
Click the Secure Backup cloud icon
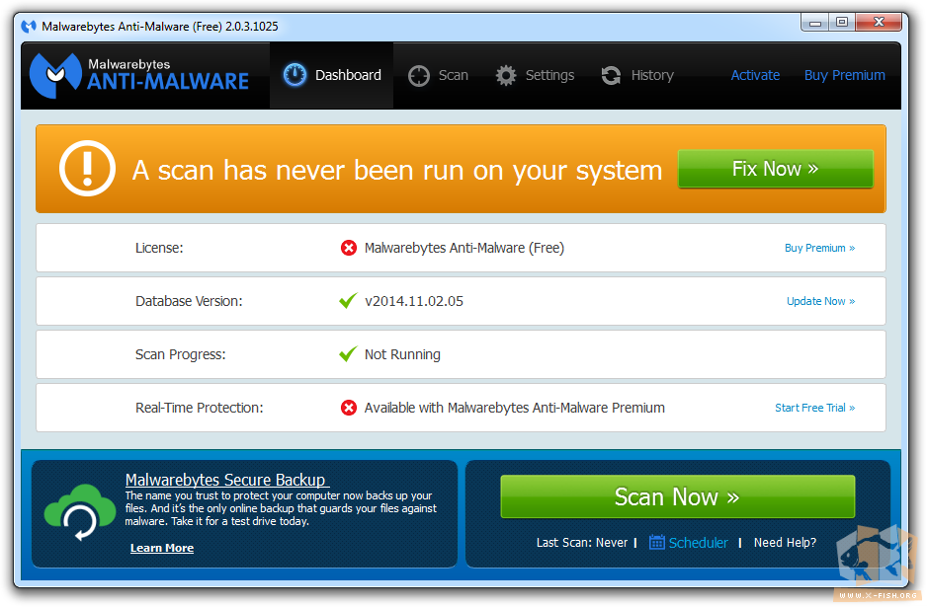click(x=80, y=512)
